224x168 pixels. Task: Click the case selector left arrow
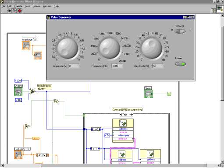pyautogui.click(x=121, y=115)
